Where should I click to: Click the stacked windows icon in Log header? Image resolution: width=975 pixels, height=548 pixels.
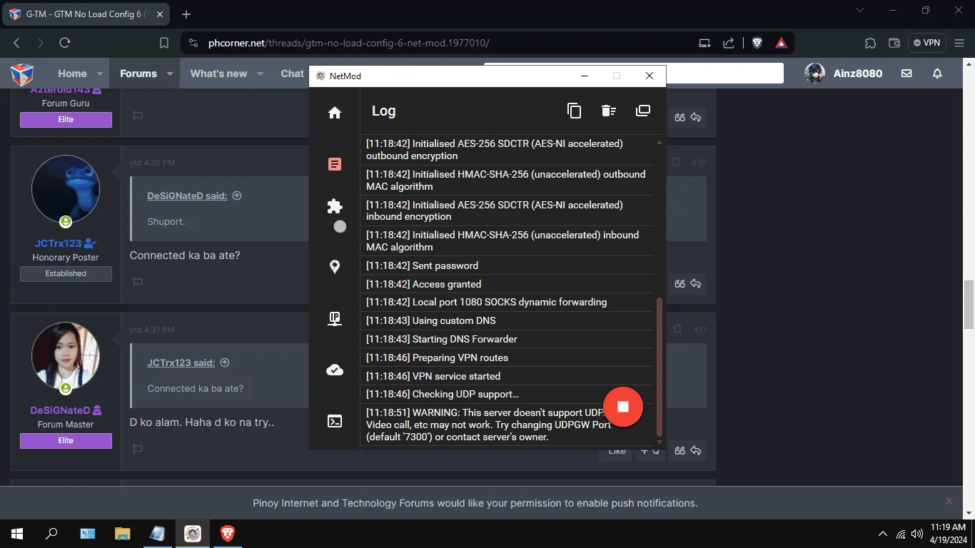643,111
